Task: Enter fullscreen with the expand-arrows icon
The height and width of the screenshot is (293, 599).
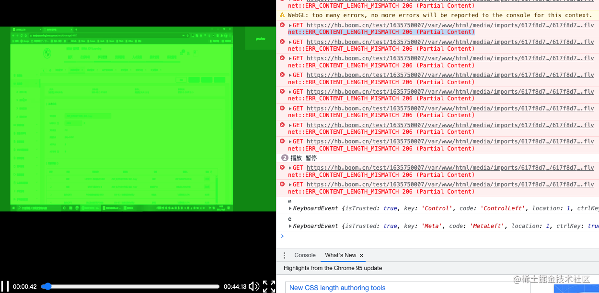Action: [269, 286]
